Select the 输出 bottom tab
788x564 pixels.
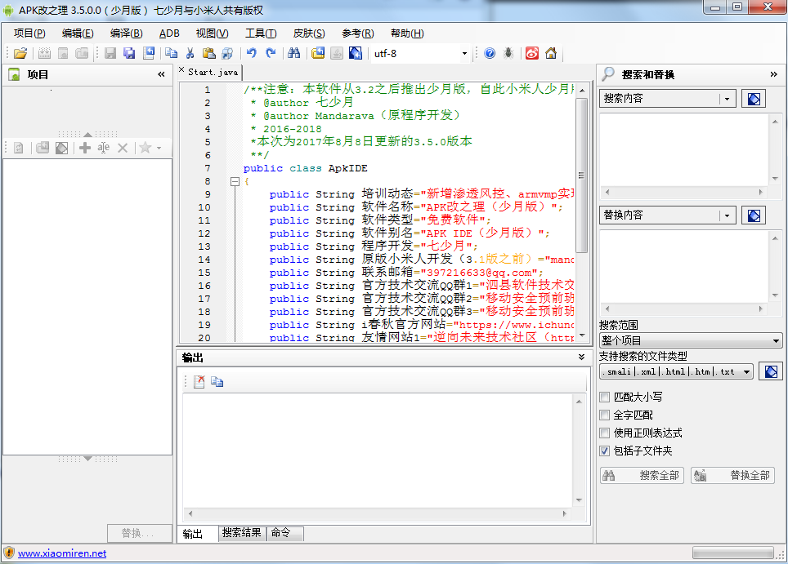(x=198, y=533)
